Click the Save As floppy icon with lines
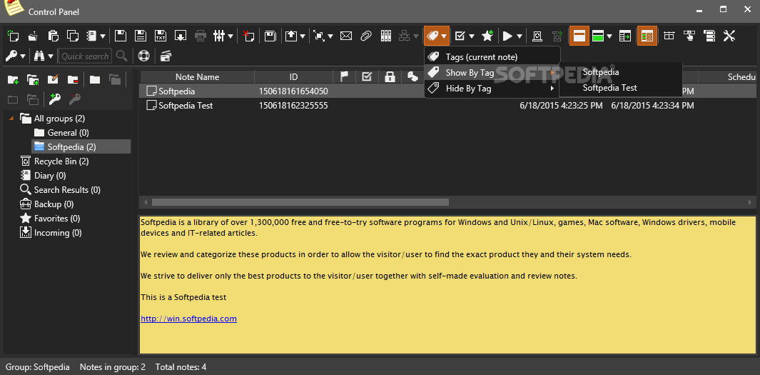This screenshot has height=375, width=760. (140, 36)
